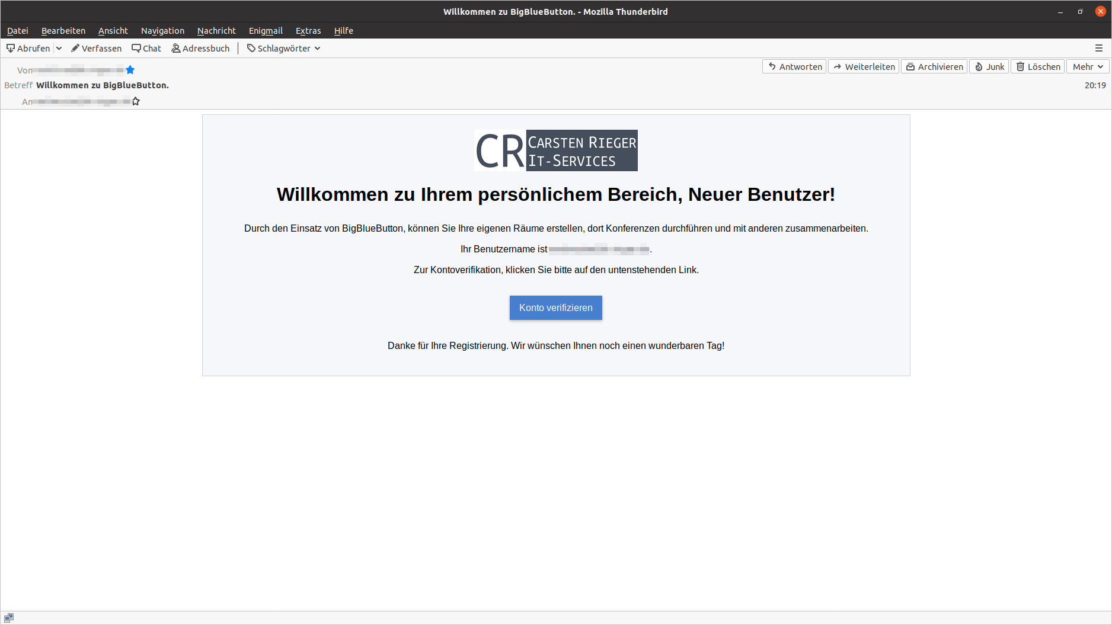Expand the Abrufen dropdown arrow
Image resolution: width=1112 pixels, height=625 pixels.
[x=59, y=49]
